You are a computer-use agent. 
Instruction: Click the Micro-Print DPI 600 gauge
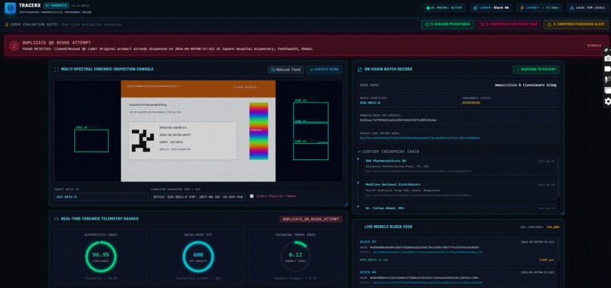coord(198,256)
